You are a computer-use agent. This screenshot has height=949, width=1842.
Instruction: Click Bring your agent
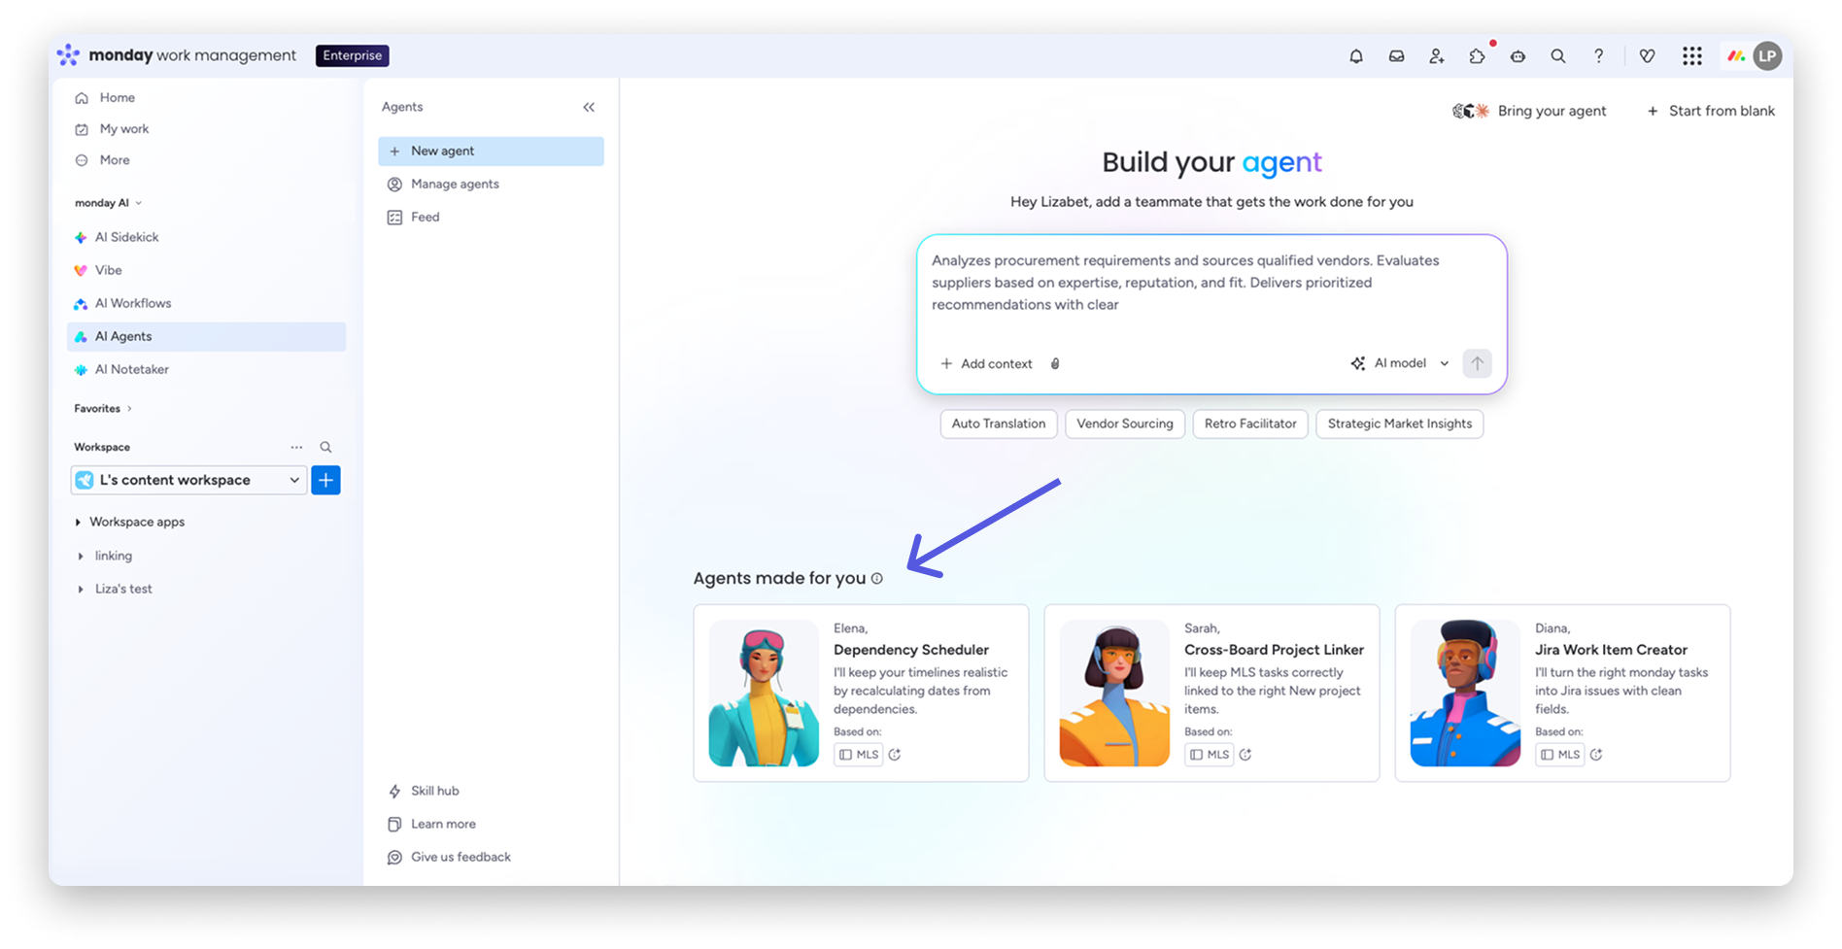coord(1529,111)
